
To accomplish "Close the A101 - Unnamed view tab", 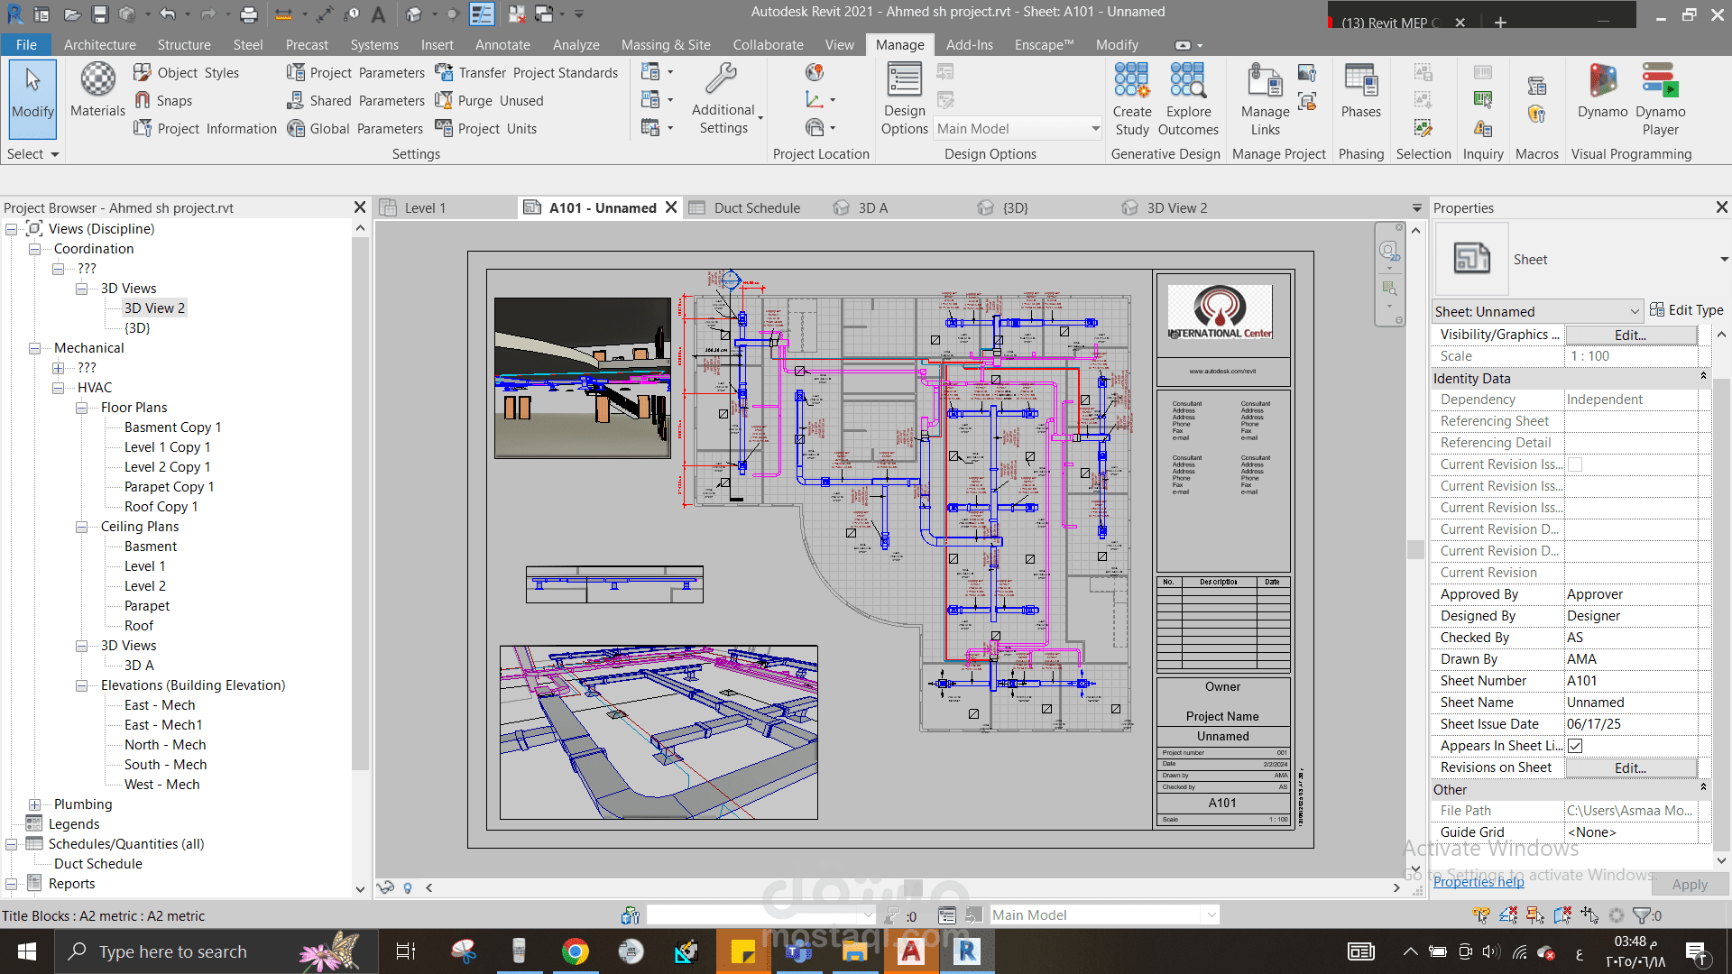I will pyautogui.click(x=671, y=207).
